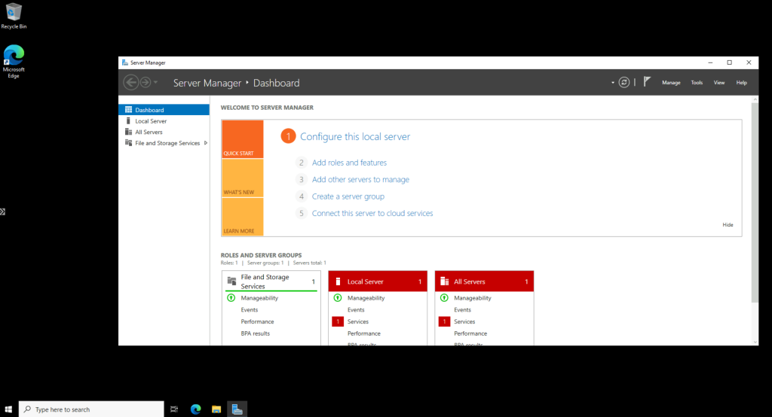The height and width of the screenshot is (417, 772).
Task: Open Services in the All Servers tile
Action: 464,321
